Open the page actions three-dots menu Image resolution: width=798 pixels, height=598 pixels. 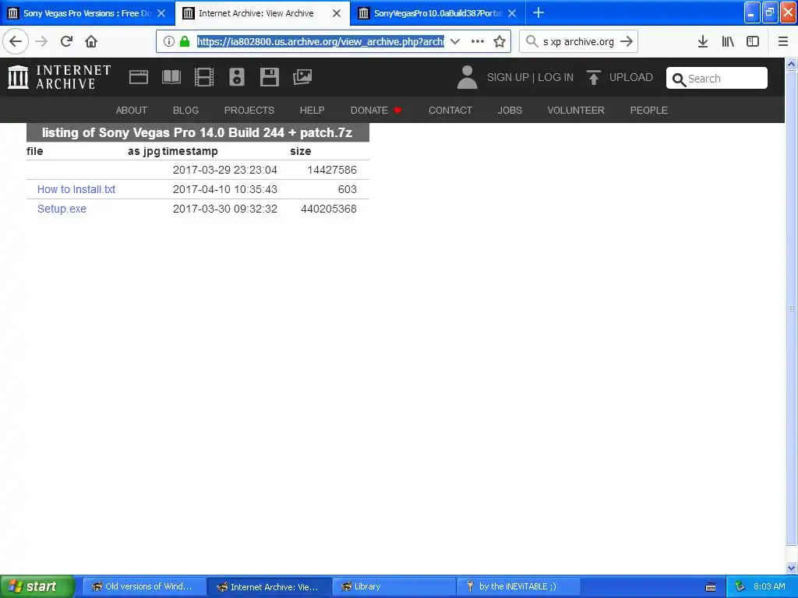pyautogui.click(x=478, y=41)
